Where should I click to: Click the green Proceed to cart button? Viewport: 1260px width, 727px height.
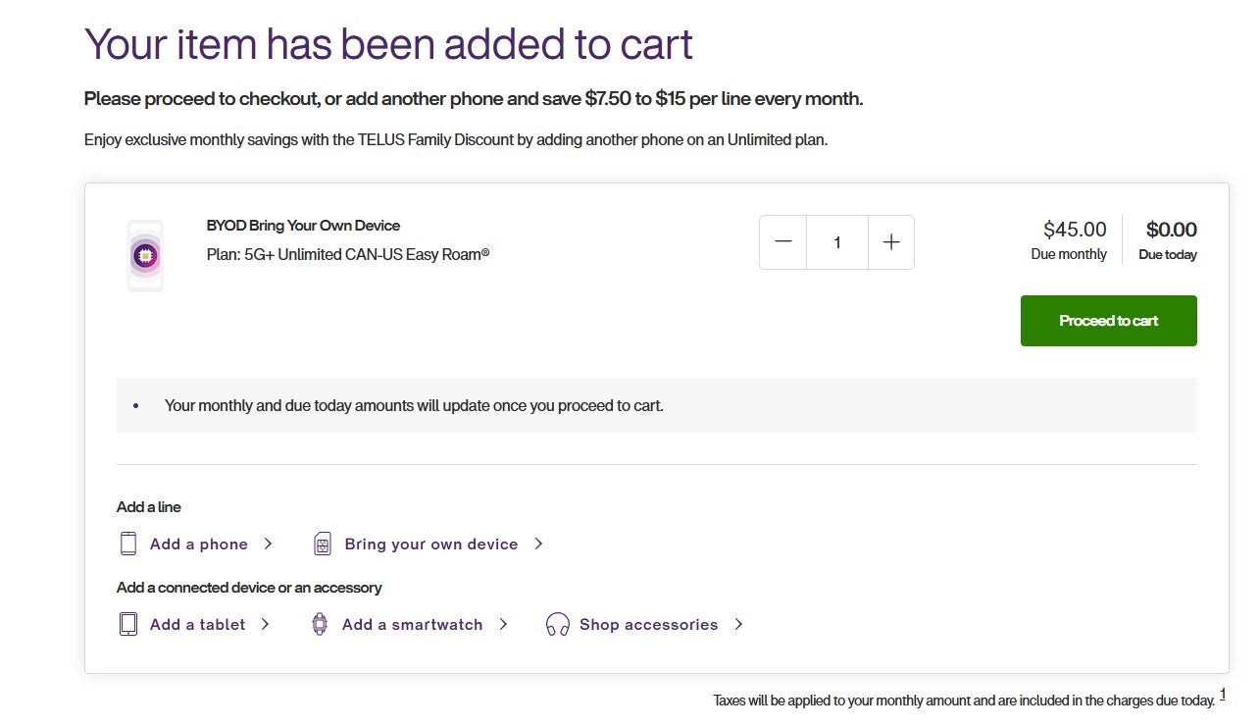pos(1108,321)
